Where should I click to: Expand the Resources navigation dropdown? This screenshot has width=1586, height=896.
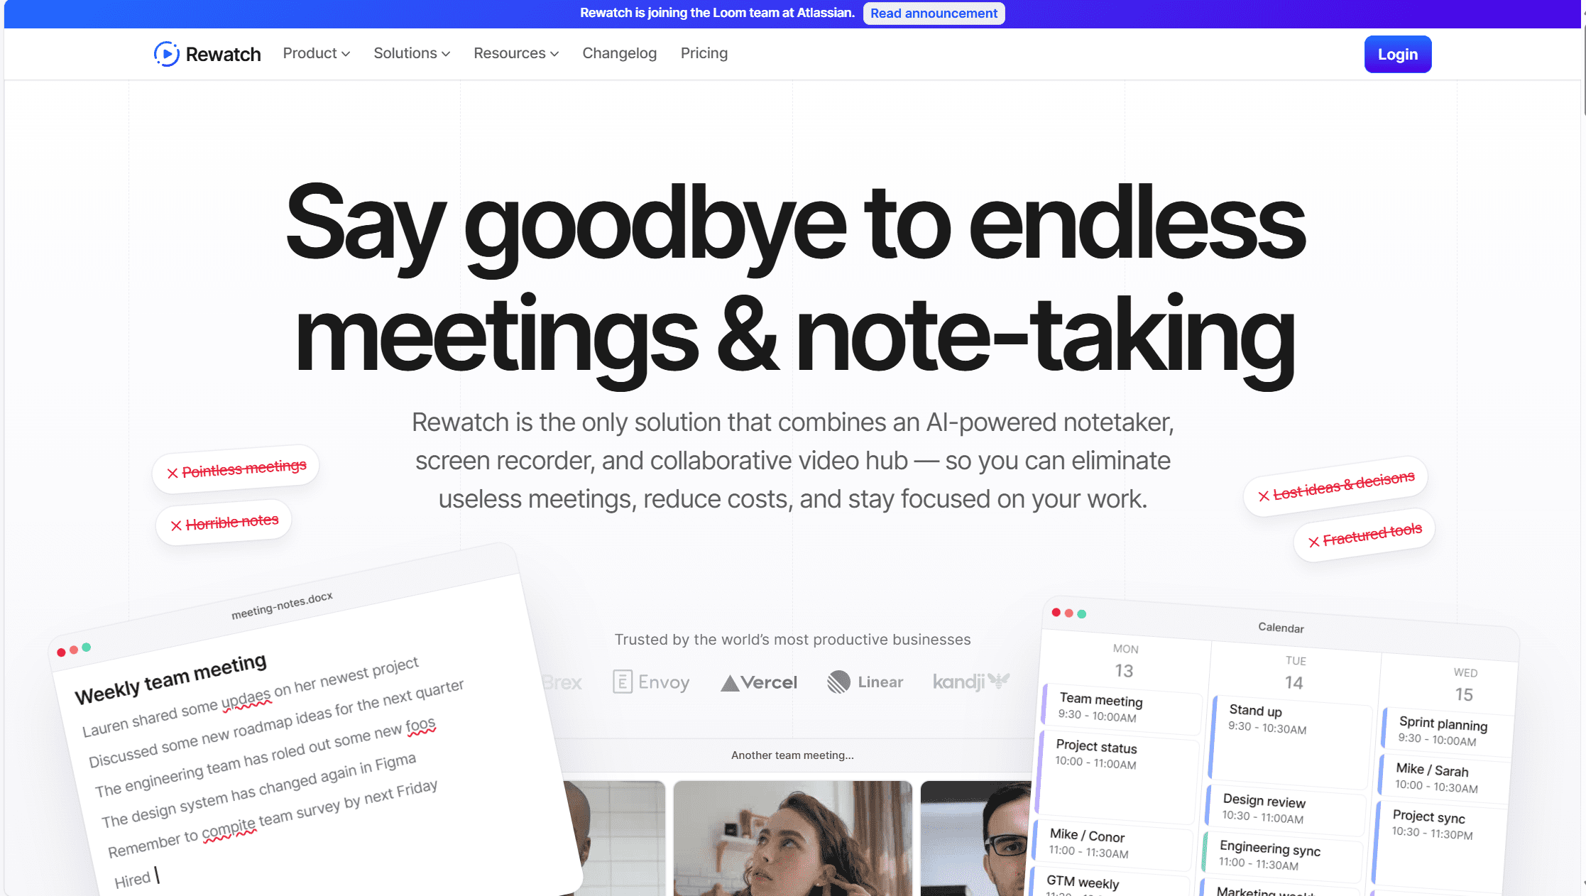[x=514, y=53]
